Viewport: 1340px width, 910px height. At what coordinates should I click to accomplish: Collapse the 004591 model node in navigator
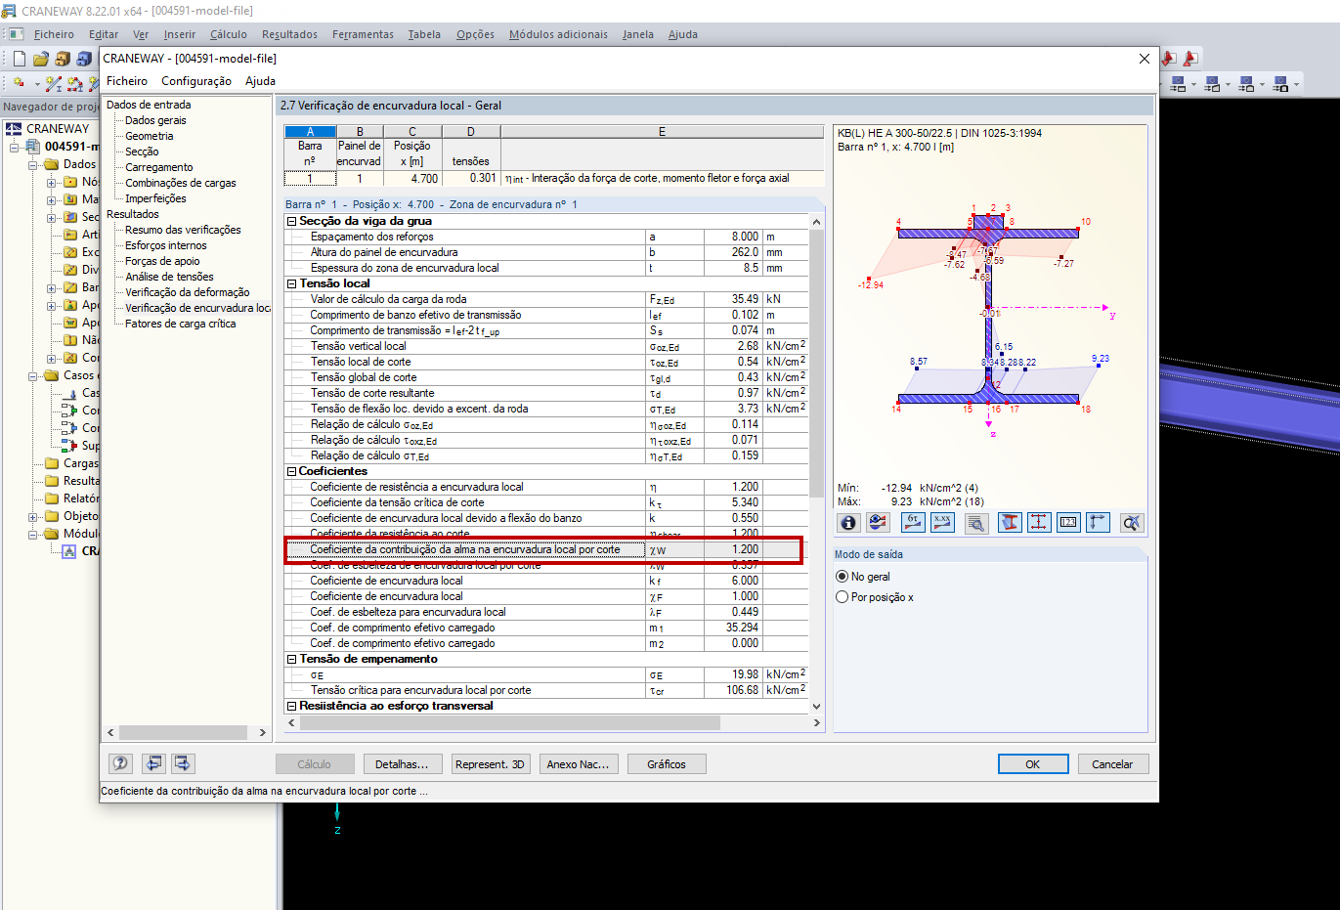click(15, 147)
